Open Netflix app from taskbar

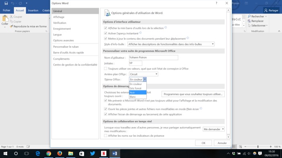click(x=104, y=154)
